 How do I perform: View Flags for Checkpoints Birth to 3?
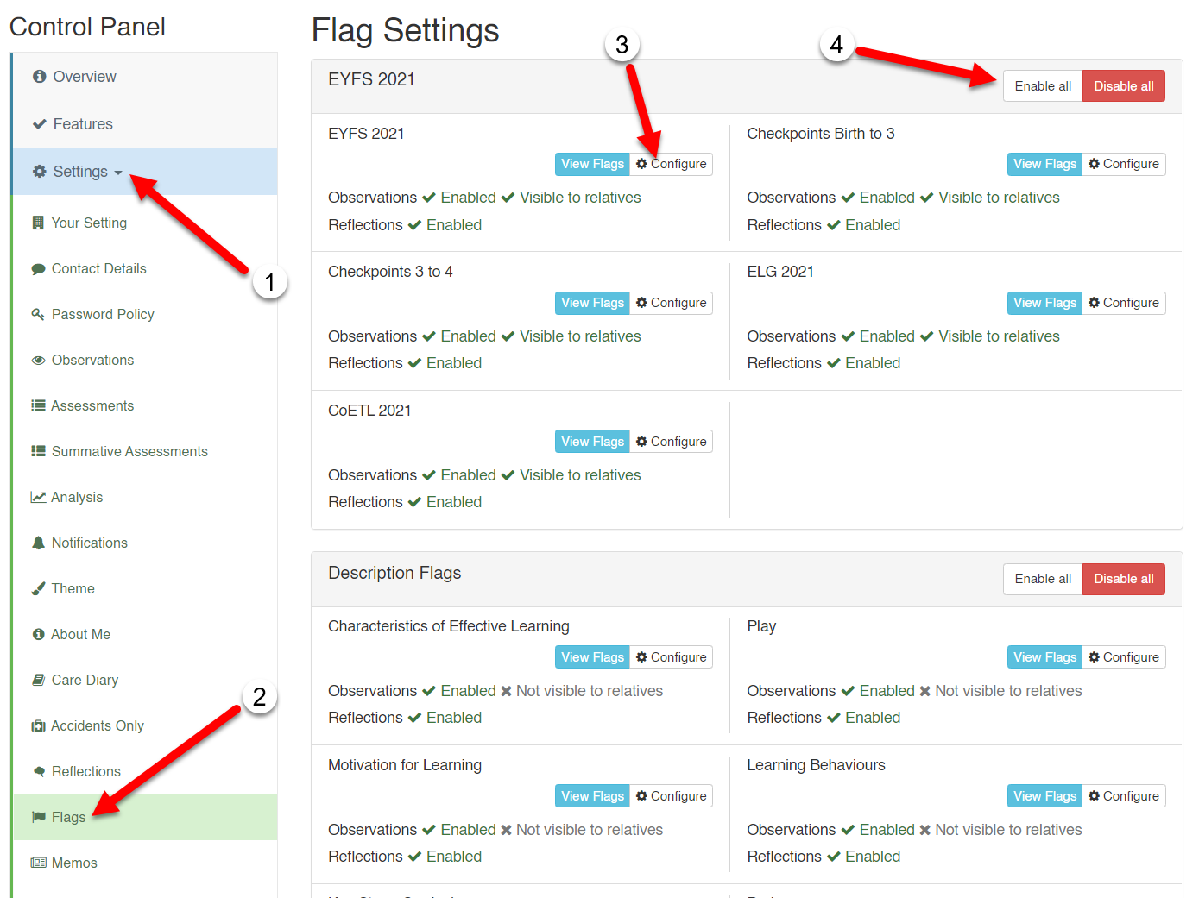point(1044,164)
